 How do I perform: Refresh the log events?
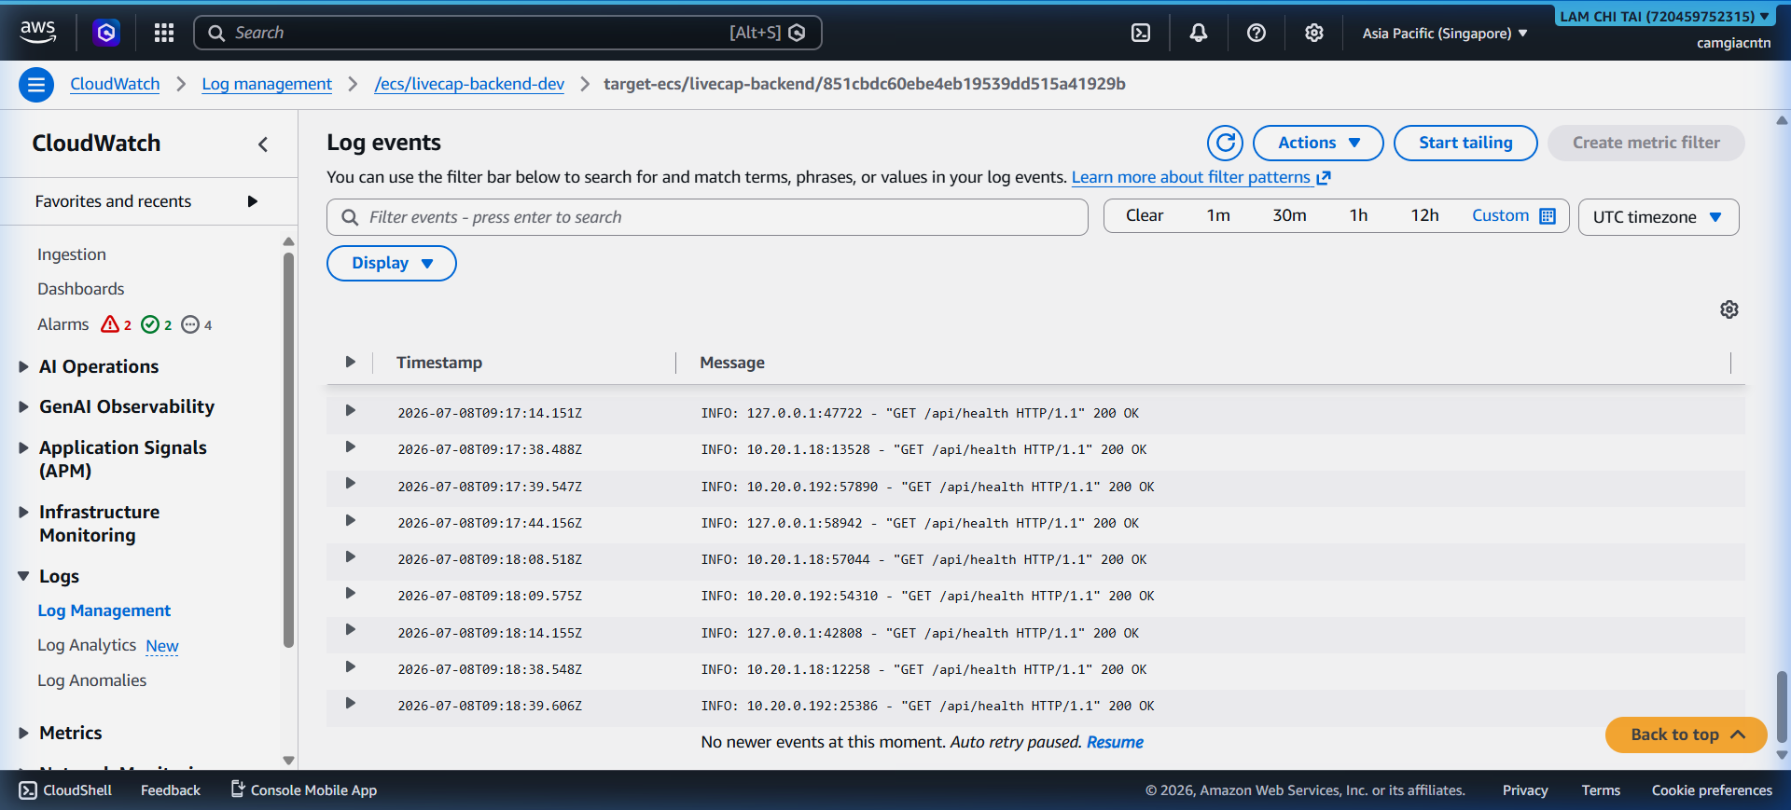(1225, 143)
